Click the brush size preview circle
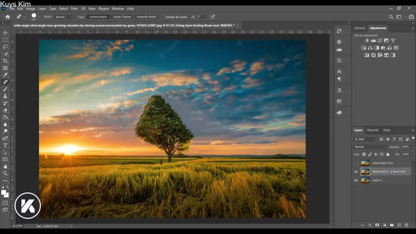 pyautogui.click(x=34, y=16)
